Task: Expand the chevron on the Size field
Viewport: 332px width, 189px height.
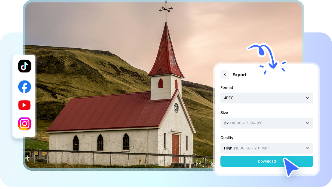Action: 307,123
